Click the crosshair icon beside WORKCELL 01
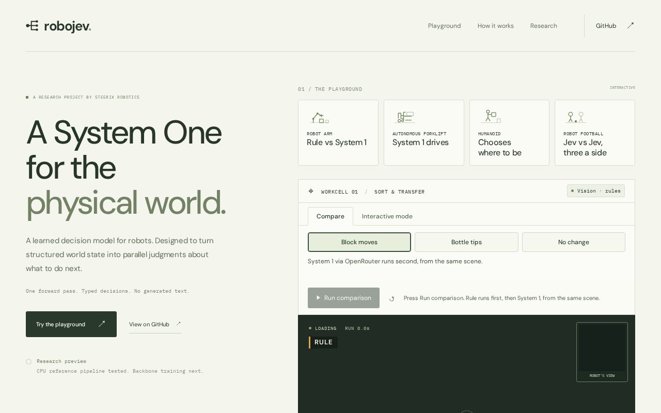 pyautogui.click(x=311, y=191)
